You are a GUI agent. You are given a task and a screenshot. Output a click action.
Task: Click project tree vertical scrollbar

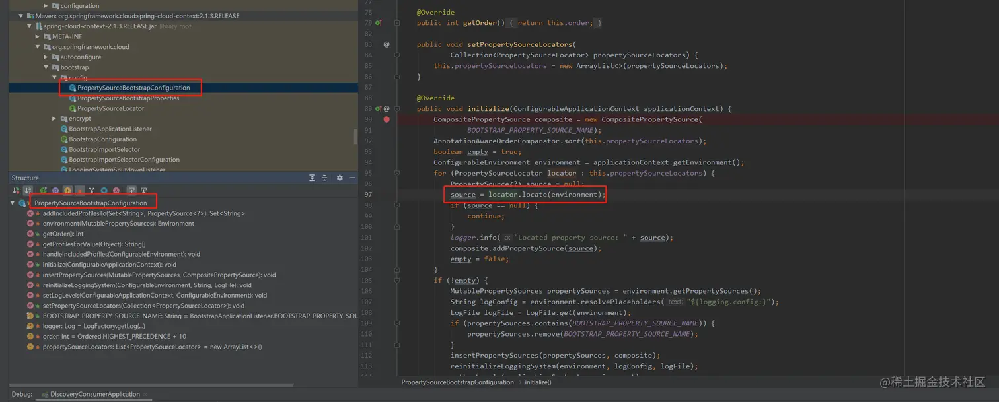355,136
